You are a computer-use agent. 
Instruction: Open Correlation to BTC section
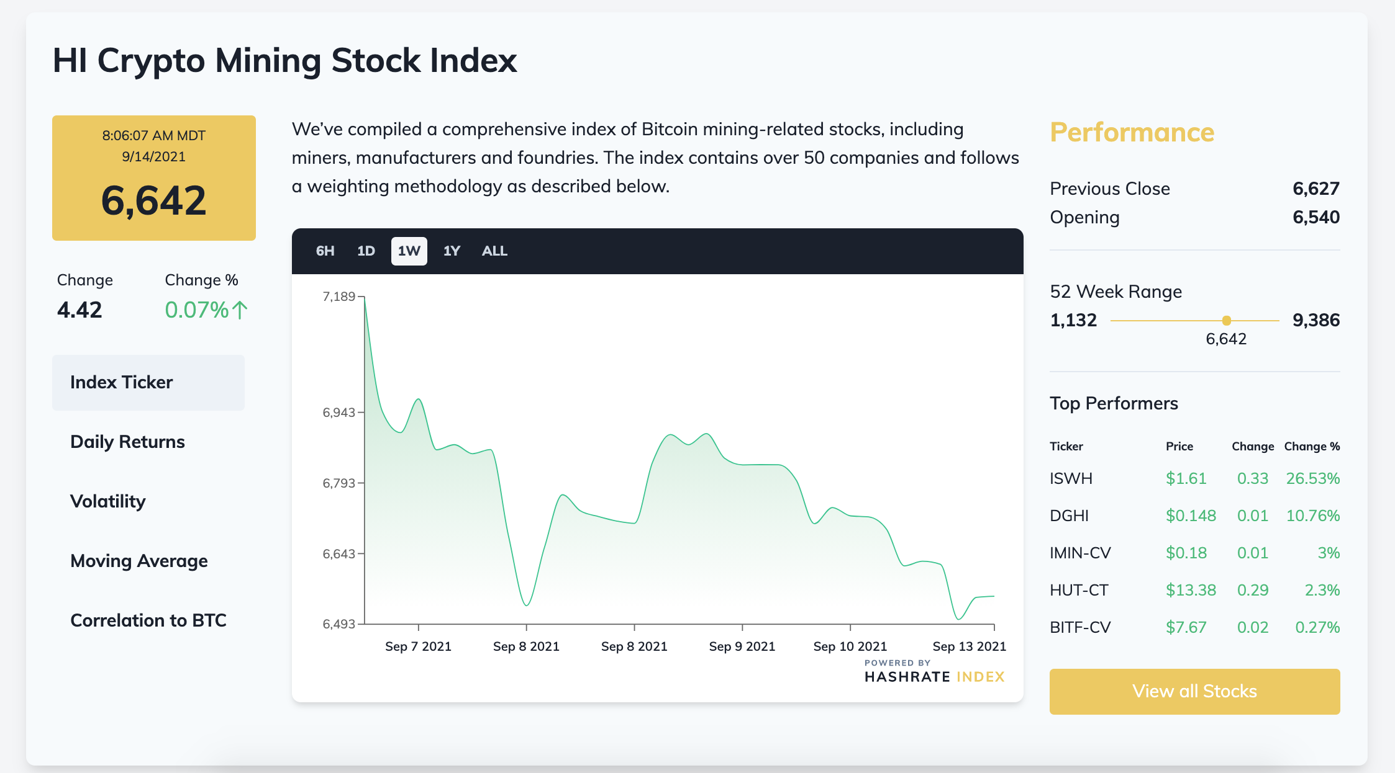click(148, 620)
